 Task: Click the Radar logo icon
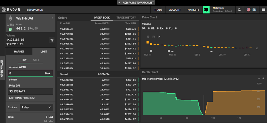[x=4, y=10]
